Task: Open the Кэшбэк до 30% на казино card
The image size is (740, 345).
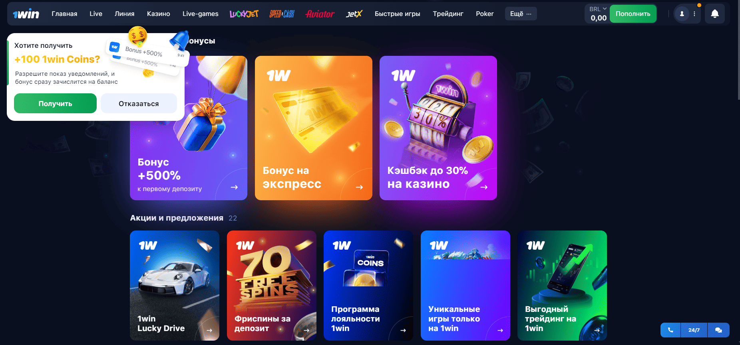Action: point(438,128)
